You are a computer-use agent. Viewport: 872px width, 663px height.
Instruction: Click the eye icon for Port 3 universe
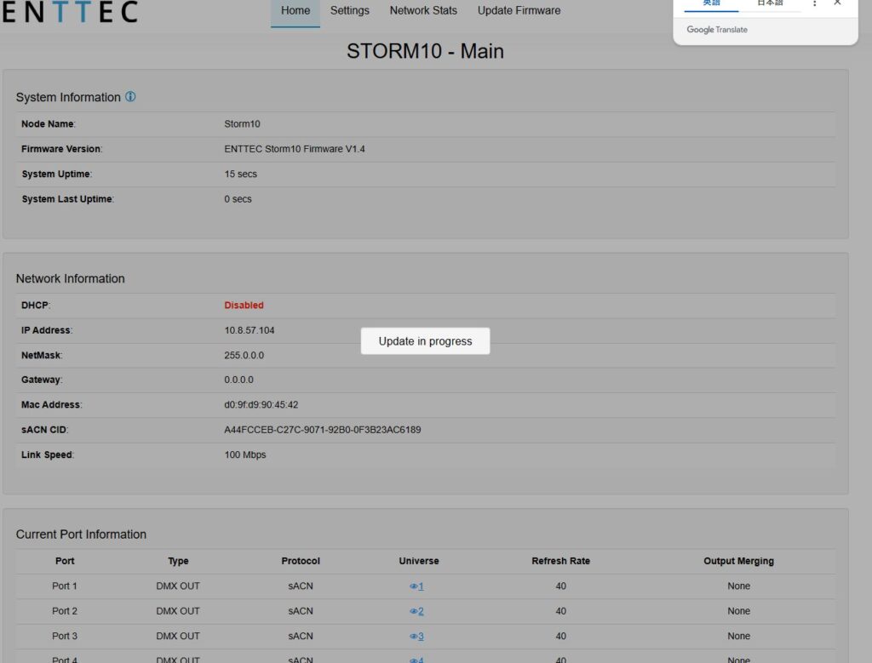[x=413, y=637]
